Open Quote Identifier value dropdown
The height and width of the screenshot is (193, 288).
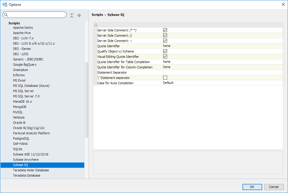coord(223,46)
